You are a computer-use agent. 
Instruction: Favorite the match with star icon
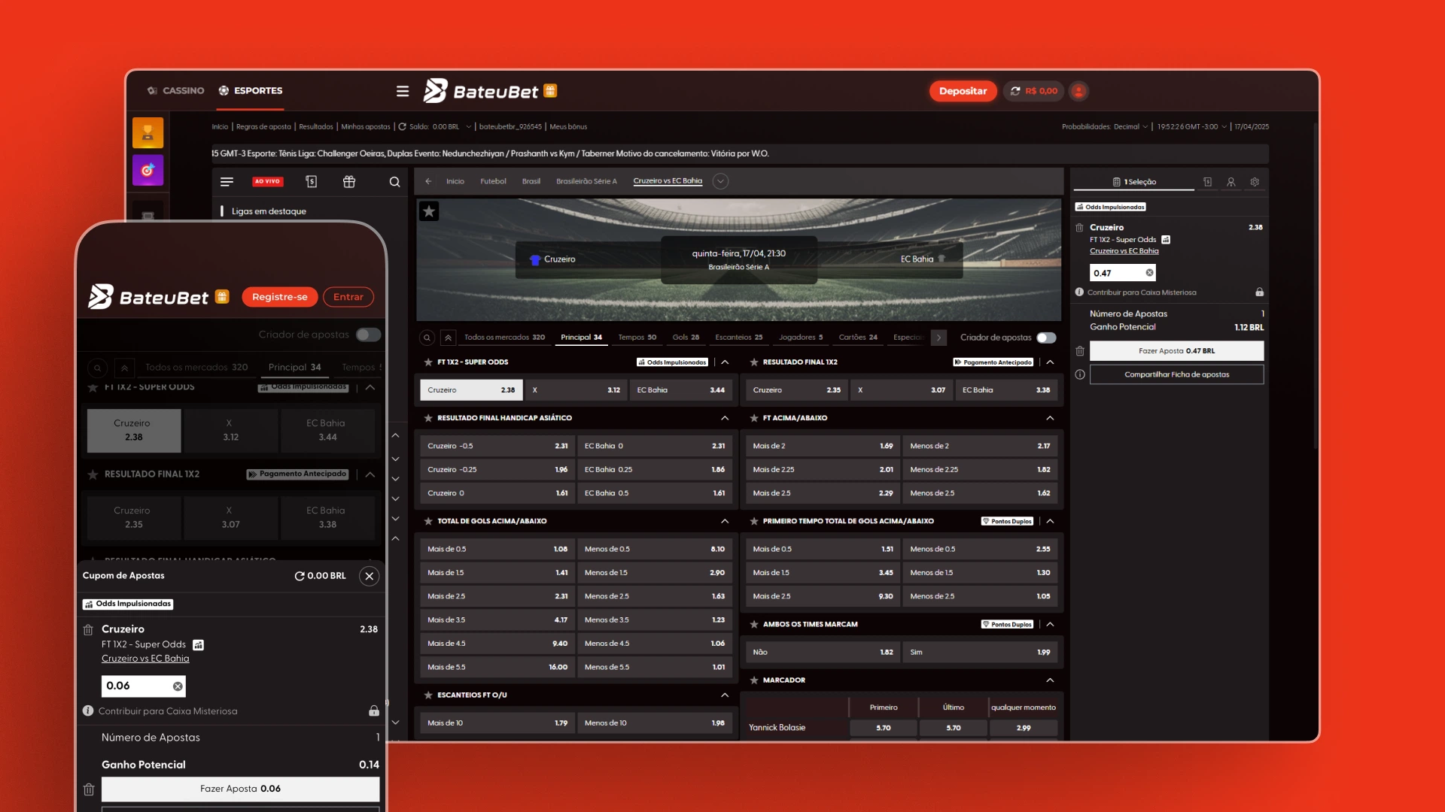pyautogui.click(x=429, y=211)
